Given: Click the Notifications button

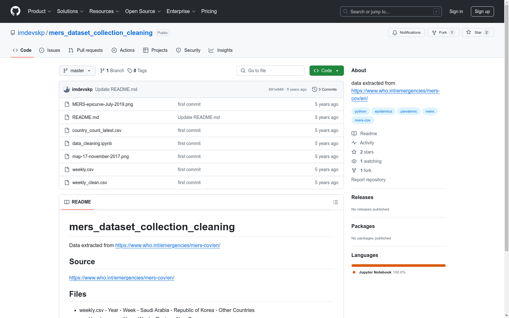Looking at the screenshot, I should [407, 32].
